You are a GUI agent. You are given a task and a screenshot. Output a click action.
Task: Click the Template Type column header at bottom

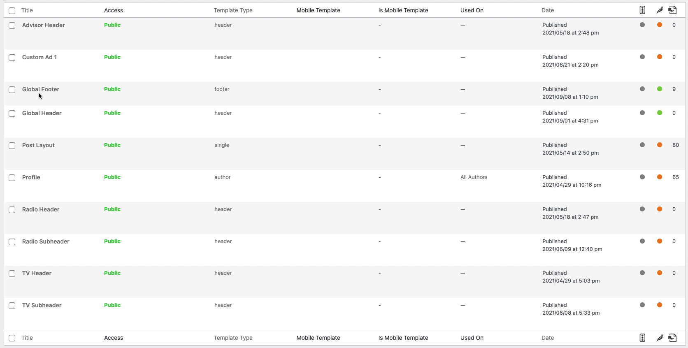pyautogui.click(x=233, y=338)
